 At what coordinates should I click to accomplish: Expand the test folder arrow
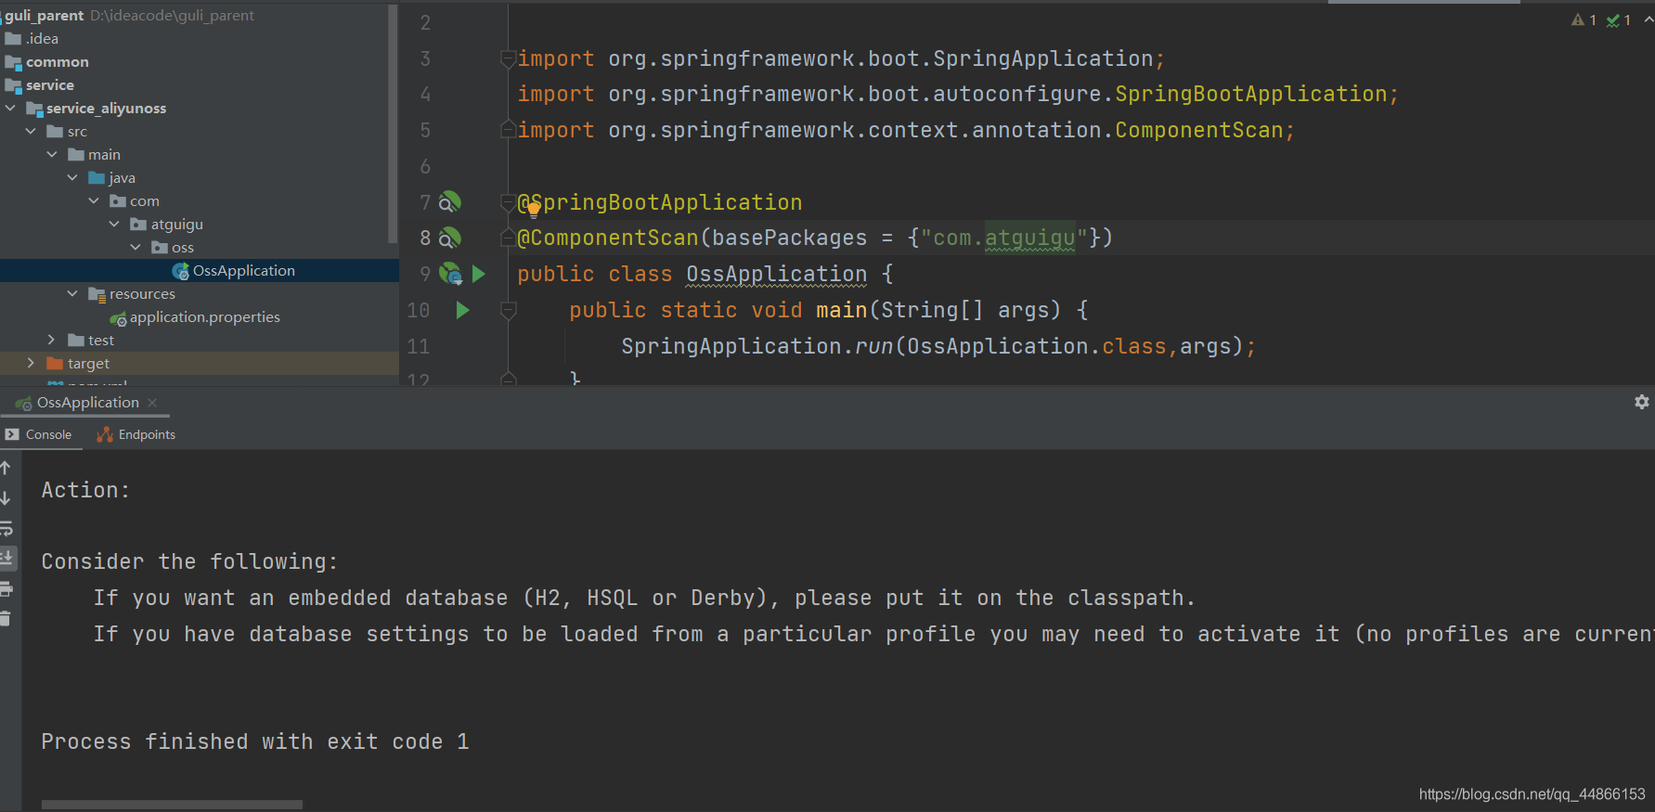coord(52,341)
